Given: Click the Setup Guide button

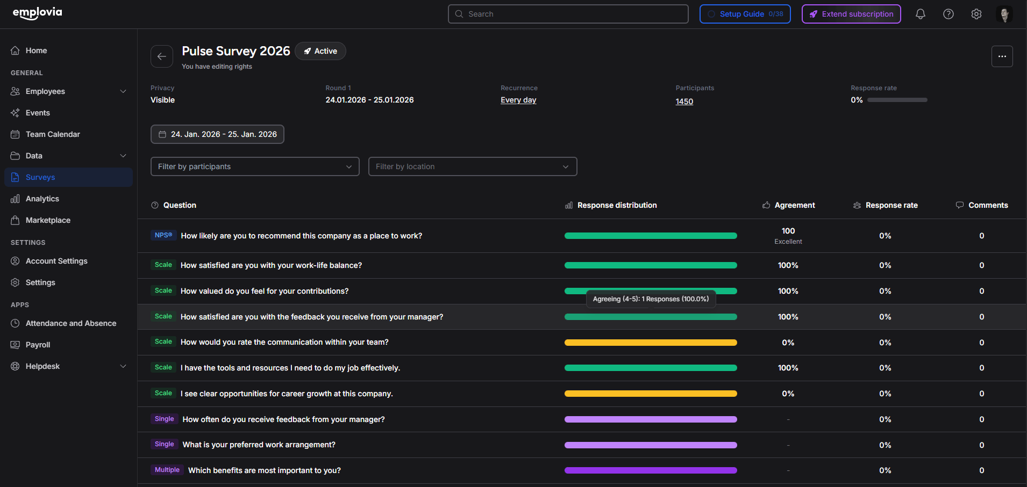Looking at the screenshot, I should [x=745, y=14].
